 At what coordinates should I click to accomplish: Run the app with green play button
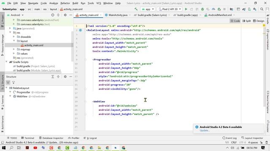[x=186, y=9]
